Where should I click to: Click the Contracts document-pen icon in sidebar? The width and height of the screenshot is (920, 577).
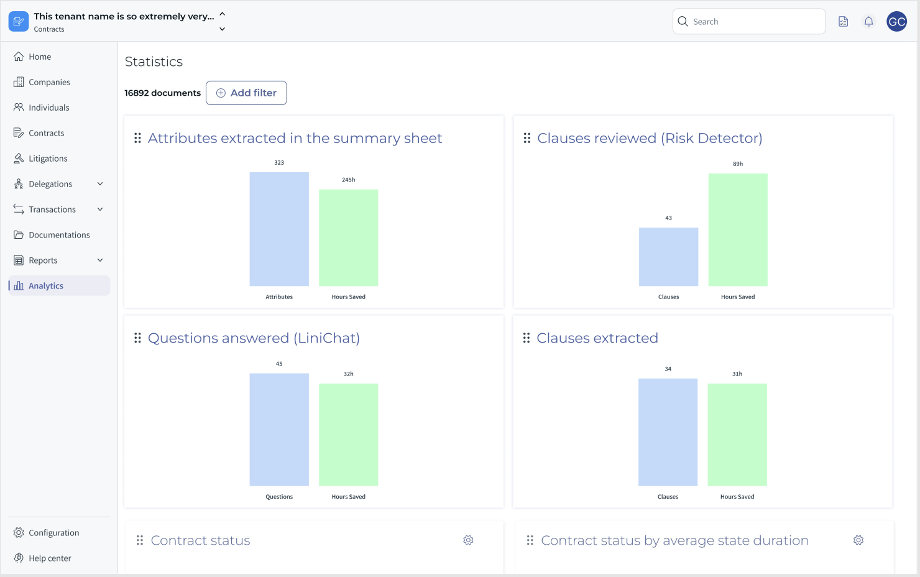point(19,133)
